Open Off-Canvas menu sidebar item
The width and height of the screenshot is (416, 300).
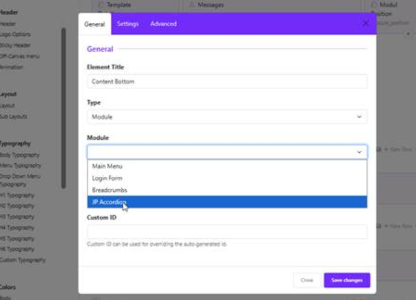[20, 56]
